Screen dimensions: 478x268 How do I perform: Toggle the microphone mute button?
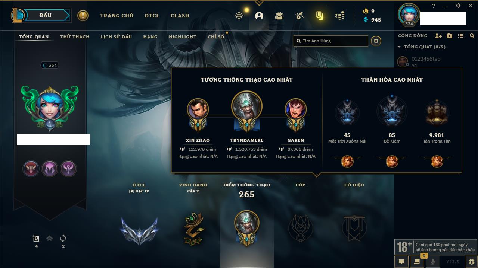432,262
